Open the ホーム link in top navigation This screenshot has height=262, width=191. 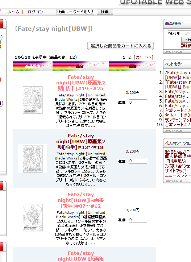tap(13, 12)
